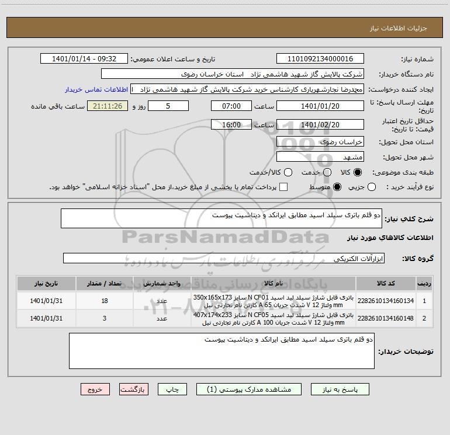Click the need number field 1101092134000016

(320, 59)
